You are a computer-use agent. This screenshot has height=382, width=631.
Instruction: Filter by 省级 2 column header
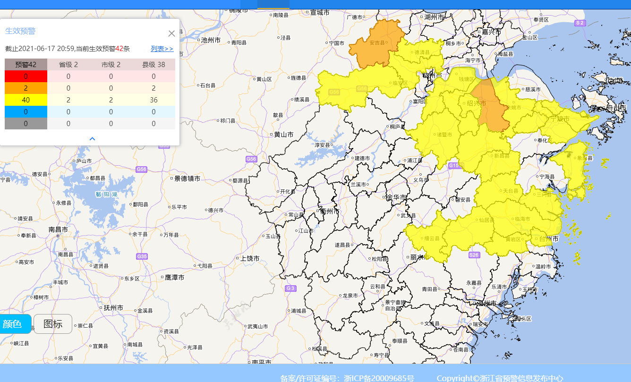pos(68,65)
